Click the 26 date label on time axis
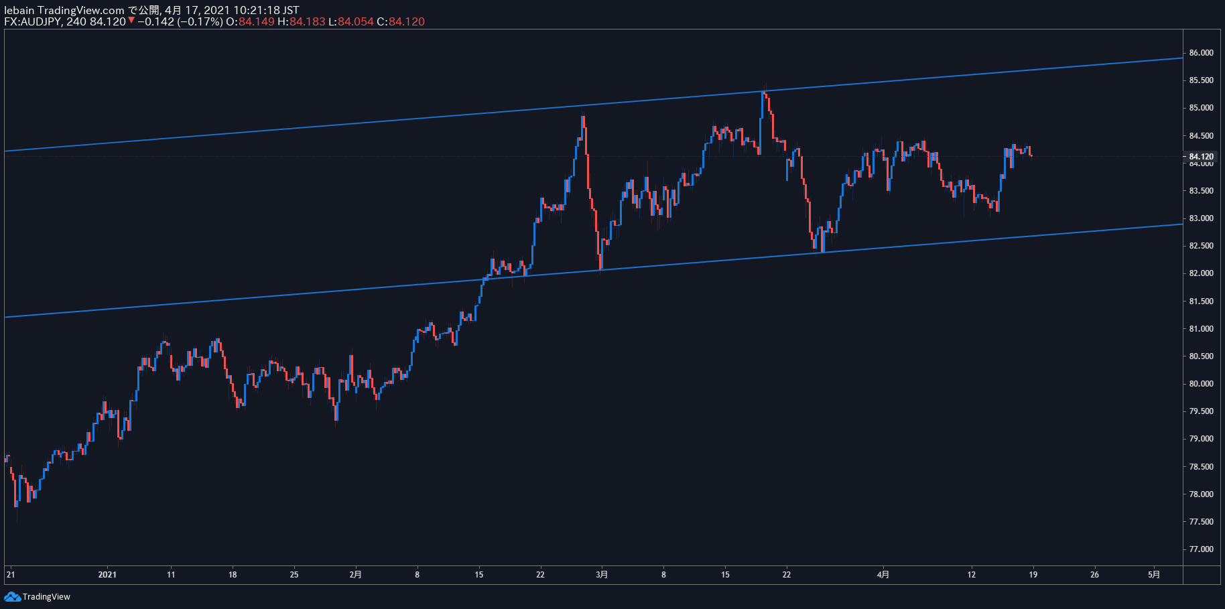The width and height of the screenshot is (1225, 609). coord(1094,574)
